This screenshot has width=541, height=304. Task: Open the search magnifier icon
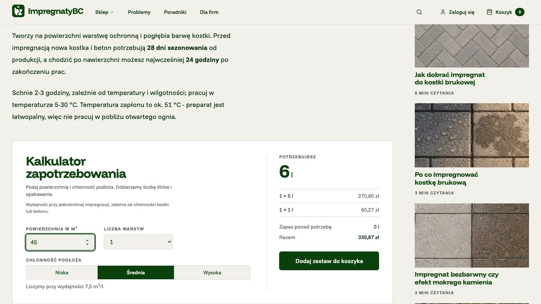click(419, 12)
